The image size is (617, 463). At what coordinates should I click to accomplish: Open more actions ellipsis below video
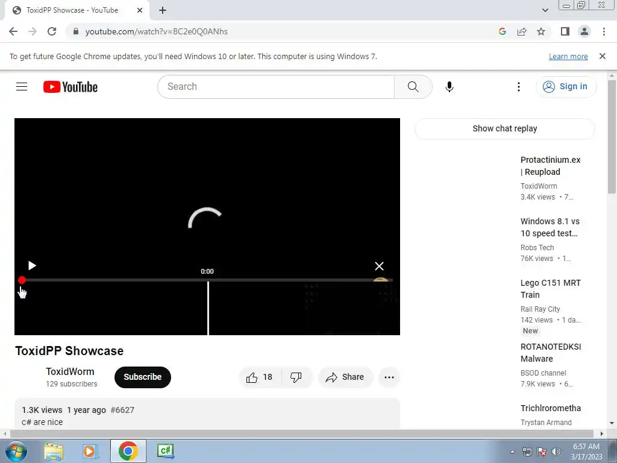click(x=389, y=377)
